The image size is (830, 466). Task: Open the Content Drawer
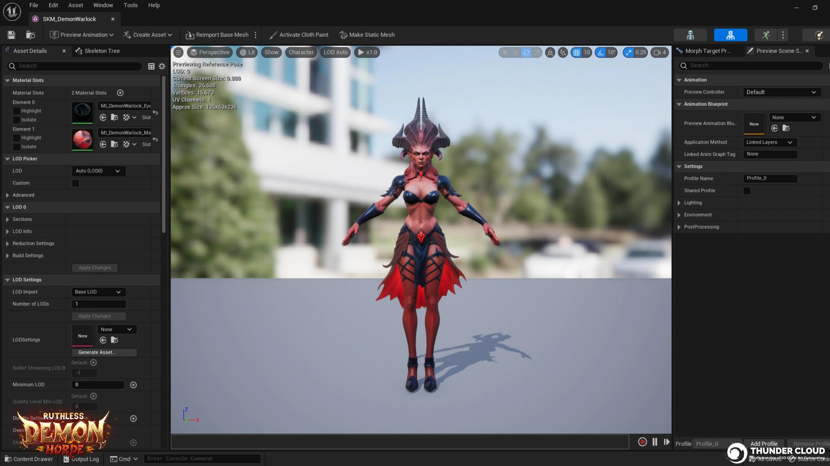(29, 459)
